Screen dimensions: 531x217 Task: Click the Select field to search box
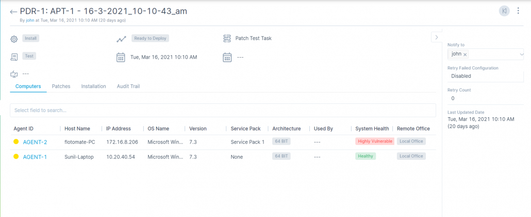tap(223, 110)
